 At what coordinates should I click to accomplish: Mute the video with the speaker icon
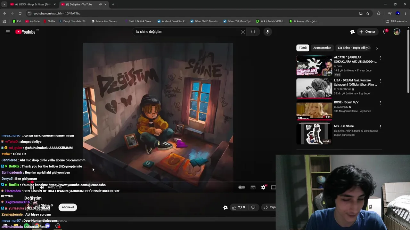coord(42,188)
